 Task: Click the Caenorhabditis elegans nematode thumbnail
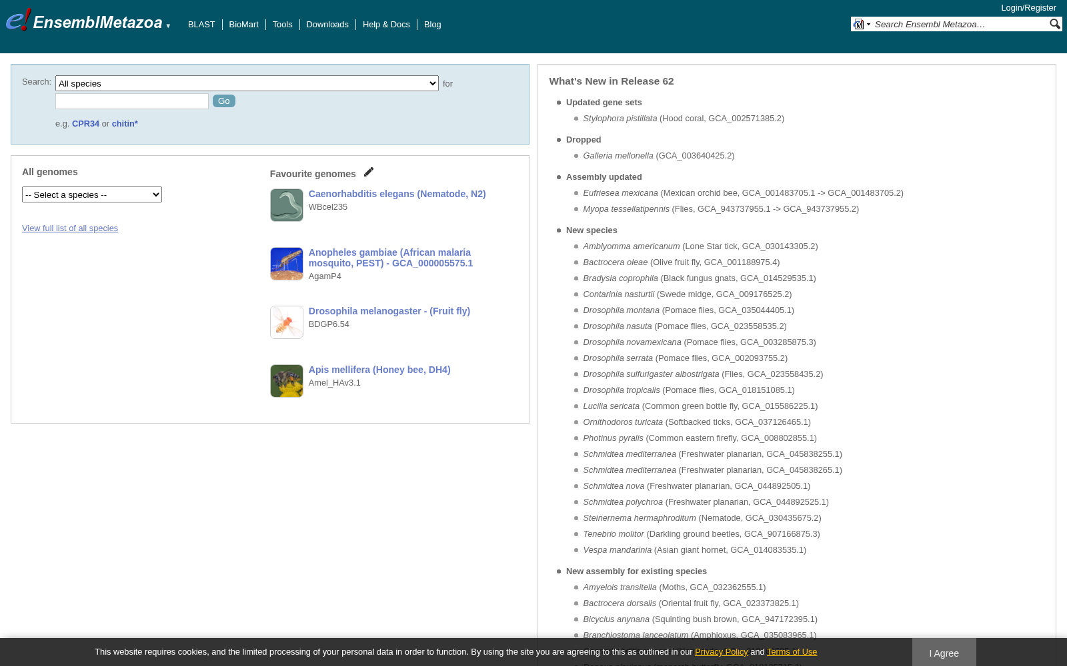(x=287, y=205)
